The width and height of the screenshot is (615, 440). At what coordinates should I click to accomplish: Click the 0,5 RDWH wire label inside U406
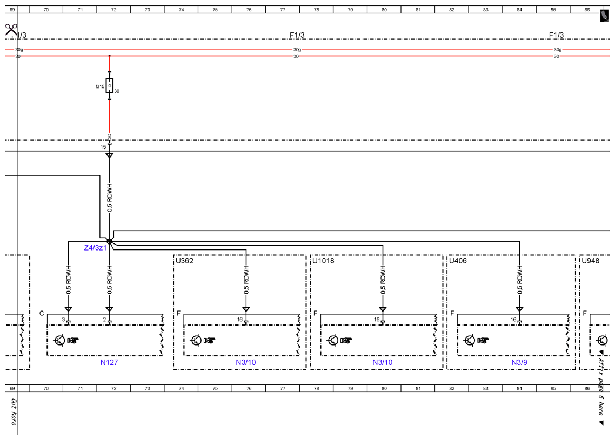(x=519, y=280)
